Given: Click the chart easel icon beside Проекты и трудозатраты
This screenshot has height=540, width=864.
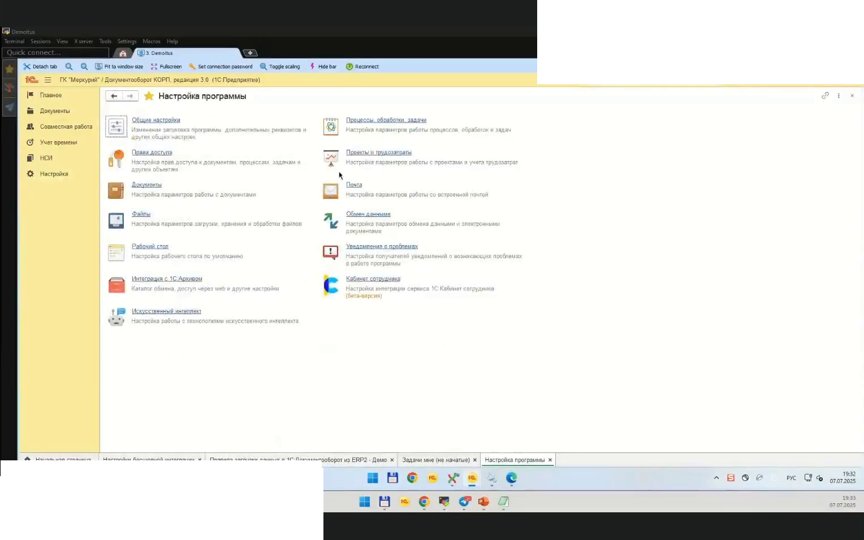Looking at the screenshot, I should tap(331, 158).
